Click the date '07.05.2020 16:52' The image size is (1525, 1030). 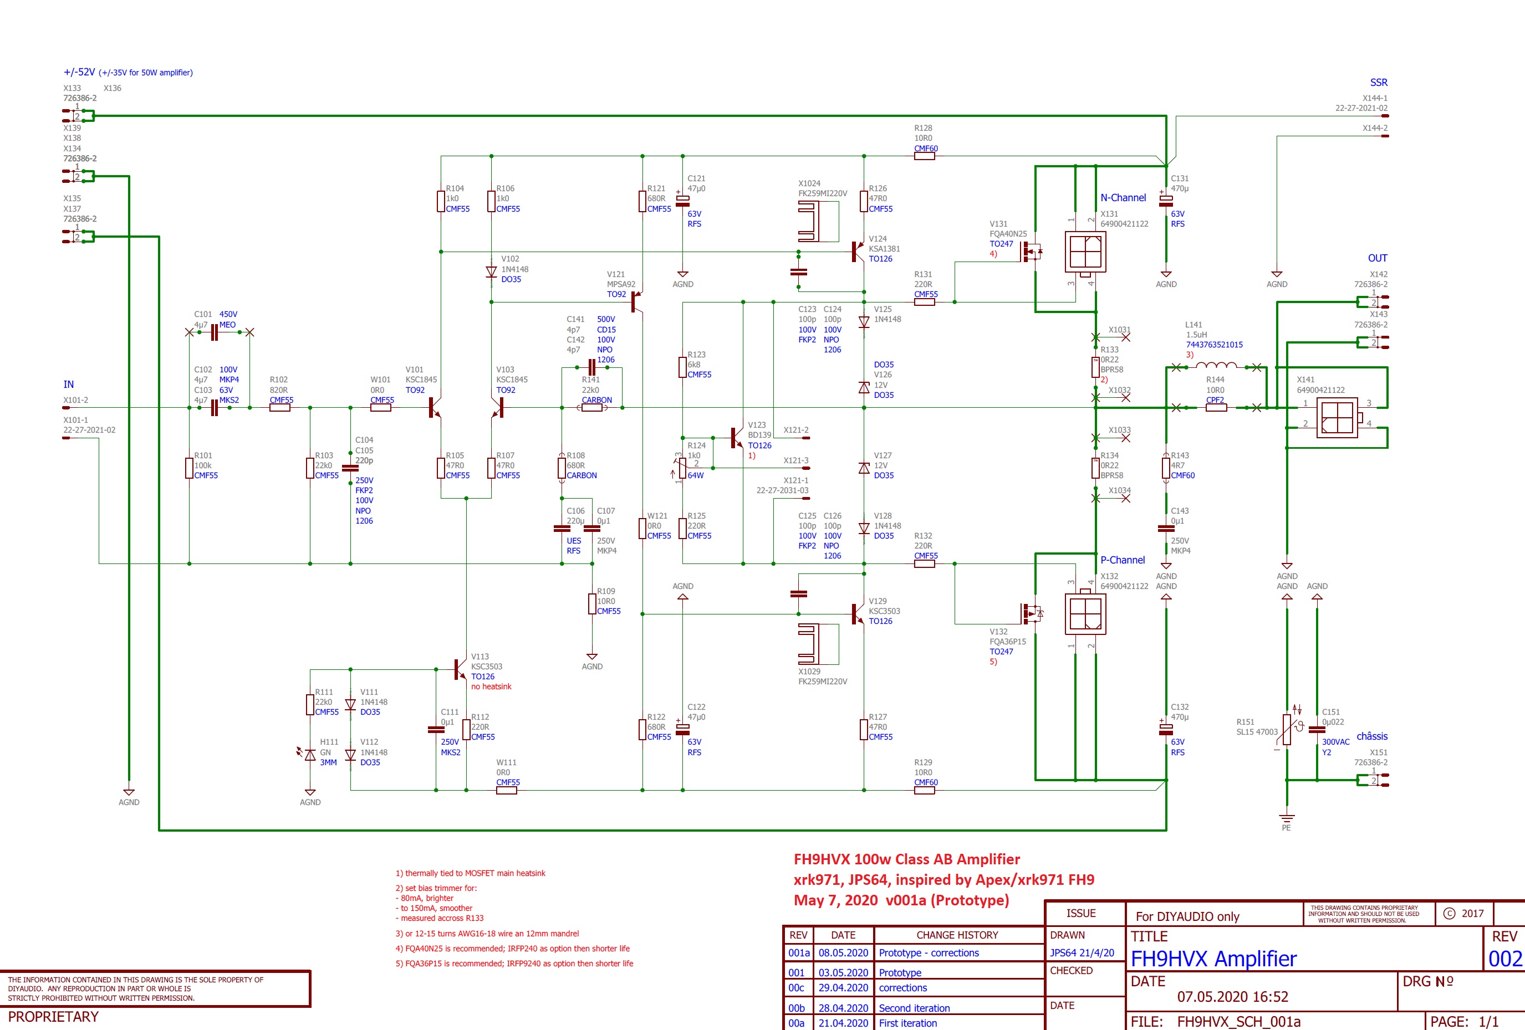[x=1232, y=997]
